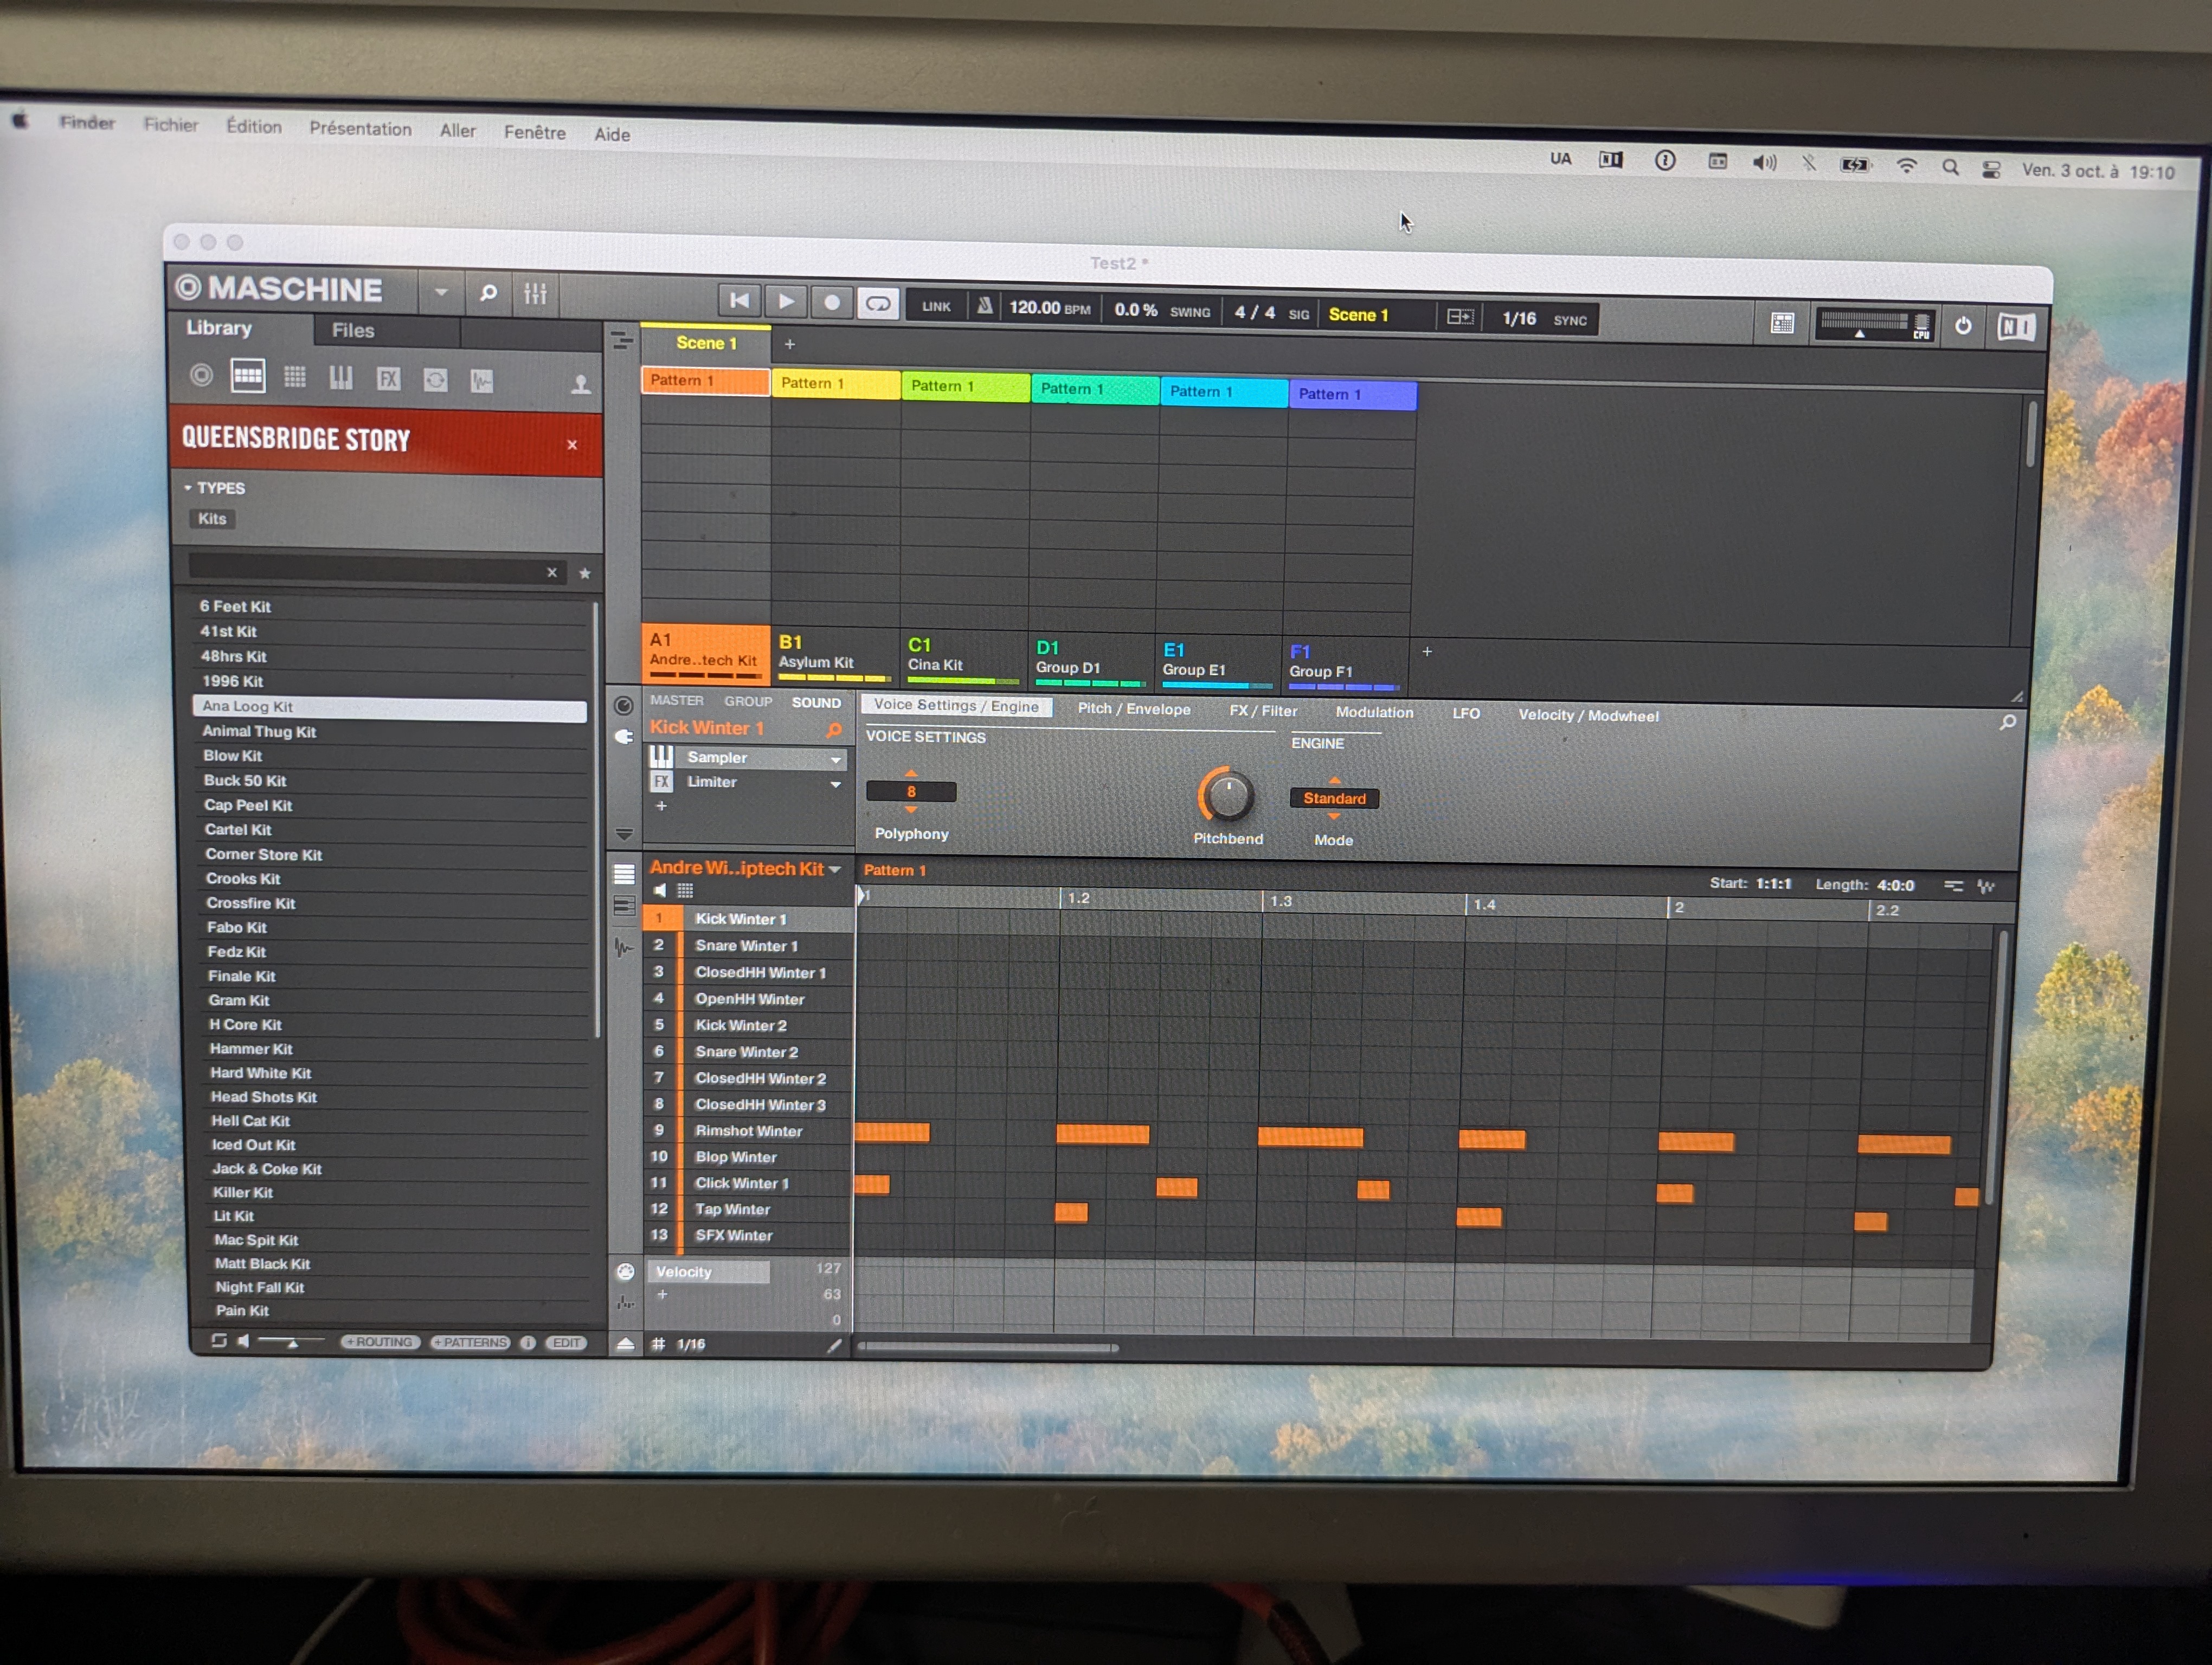Click the +ROUTING button
This screenshot has width=2212, height=1665.
coord(380,1342)
